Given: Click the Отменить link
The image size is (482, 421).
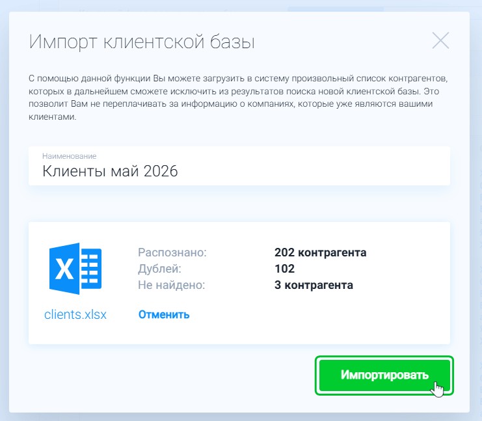Looking at the screenshot, I should [164, 314].
